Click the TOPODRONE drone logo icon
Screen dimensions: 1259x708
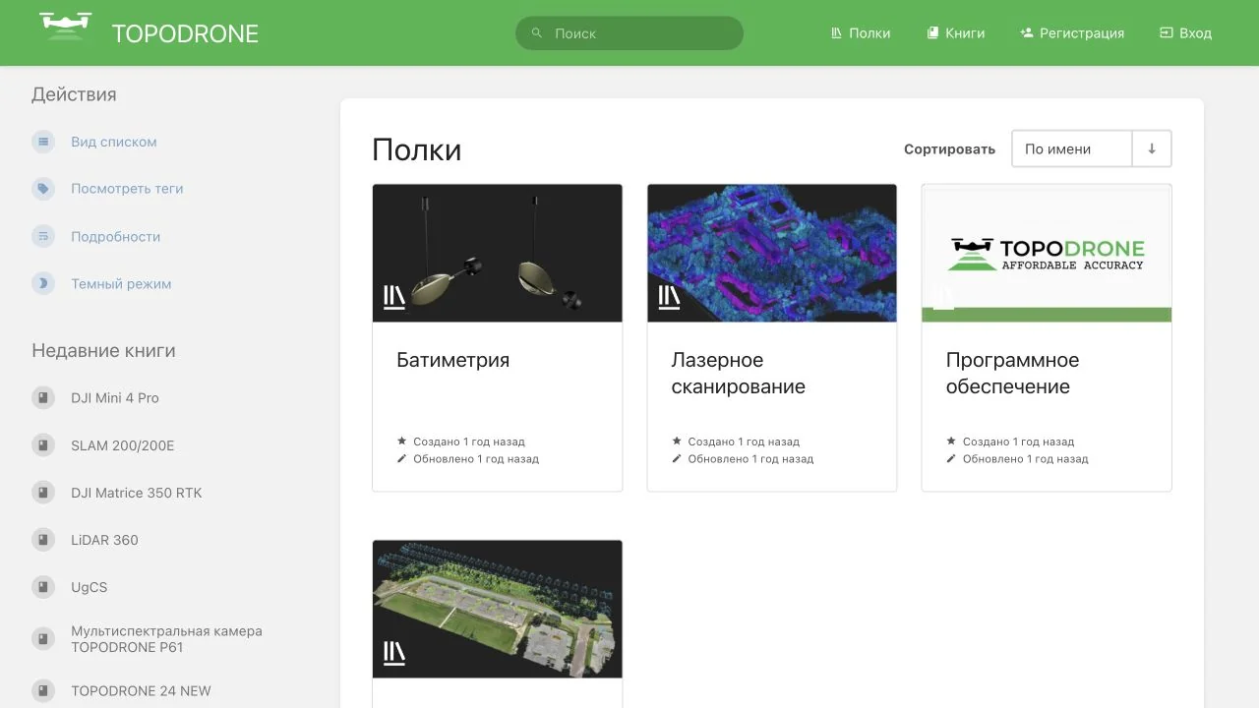tap(65, 28)
